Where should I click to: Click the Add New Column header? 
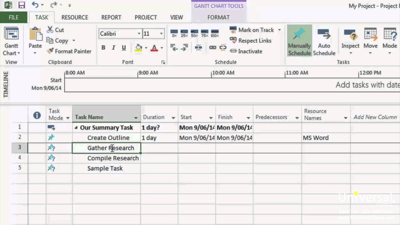pyautogui.click(x=375, y=117)
